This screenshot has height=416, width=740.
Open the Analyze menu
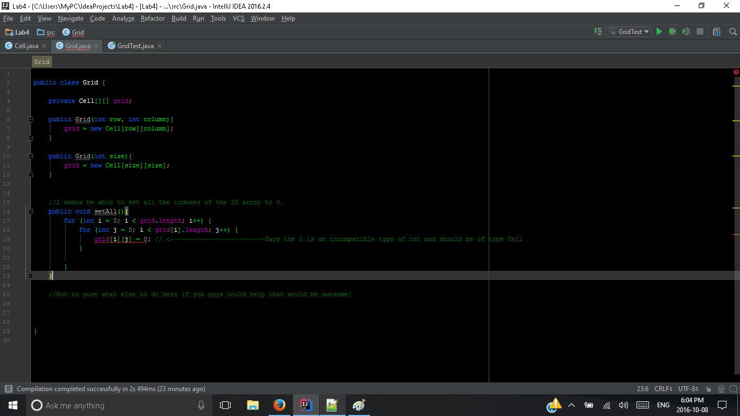pyautogui.click(x=123, y=18)
